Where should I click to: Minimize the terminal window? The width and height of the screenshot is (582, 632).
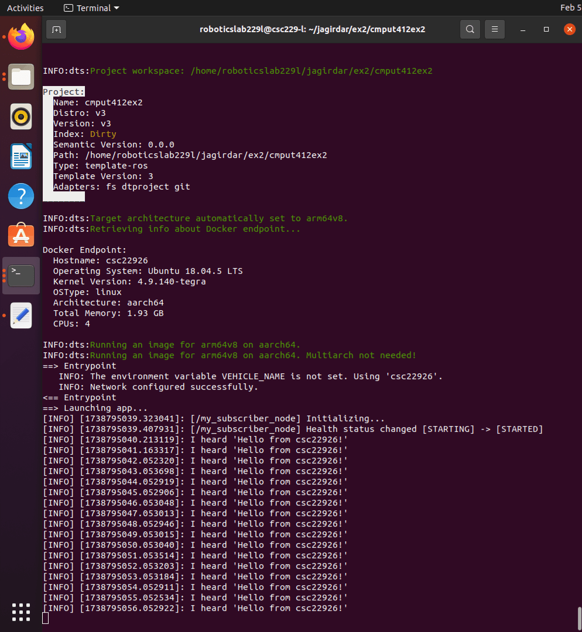[523, 29]
